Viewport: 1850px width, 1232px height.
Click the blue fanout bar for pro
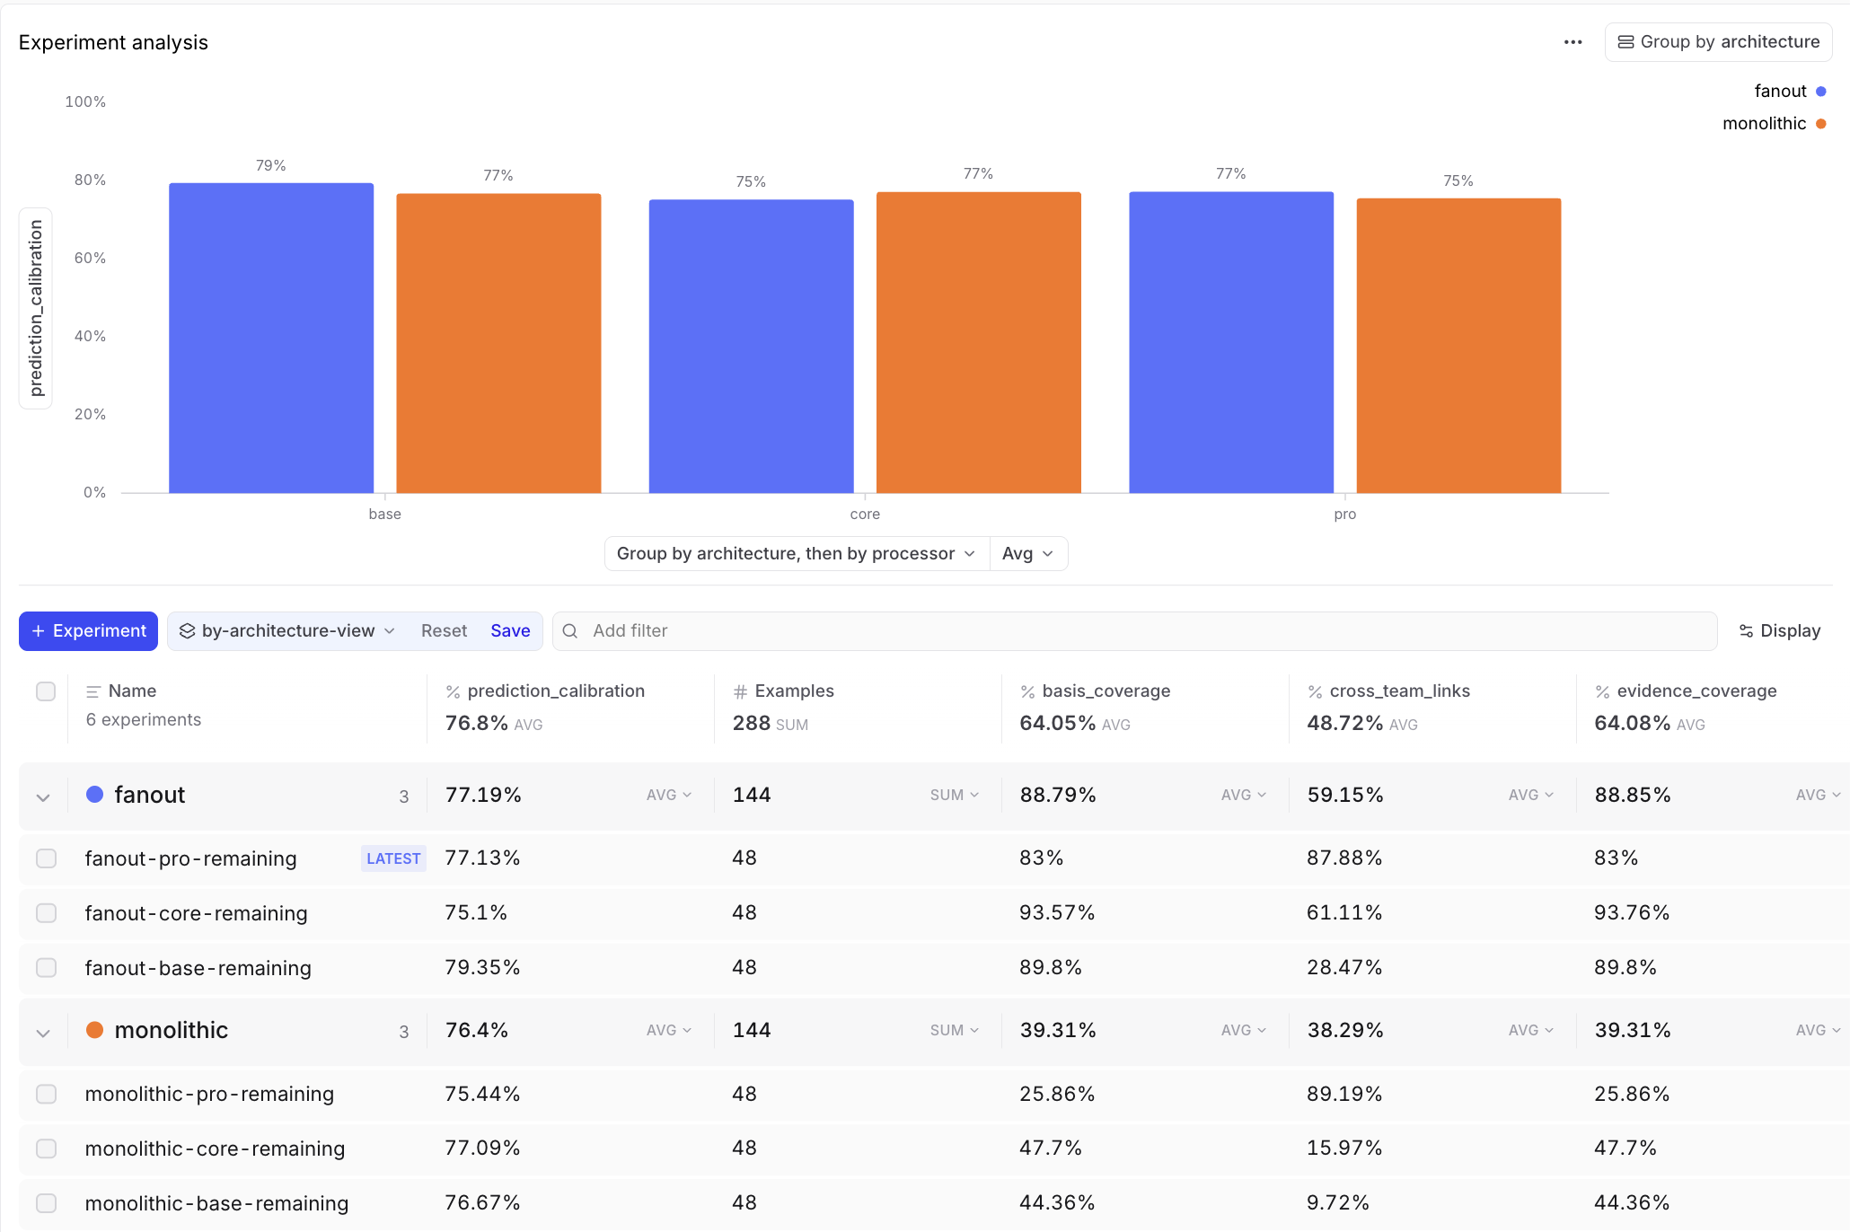(x=1231, y=342)
